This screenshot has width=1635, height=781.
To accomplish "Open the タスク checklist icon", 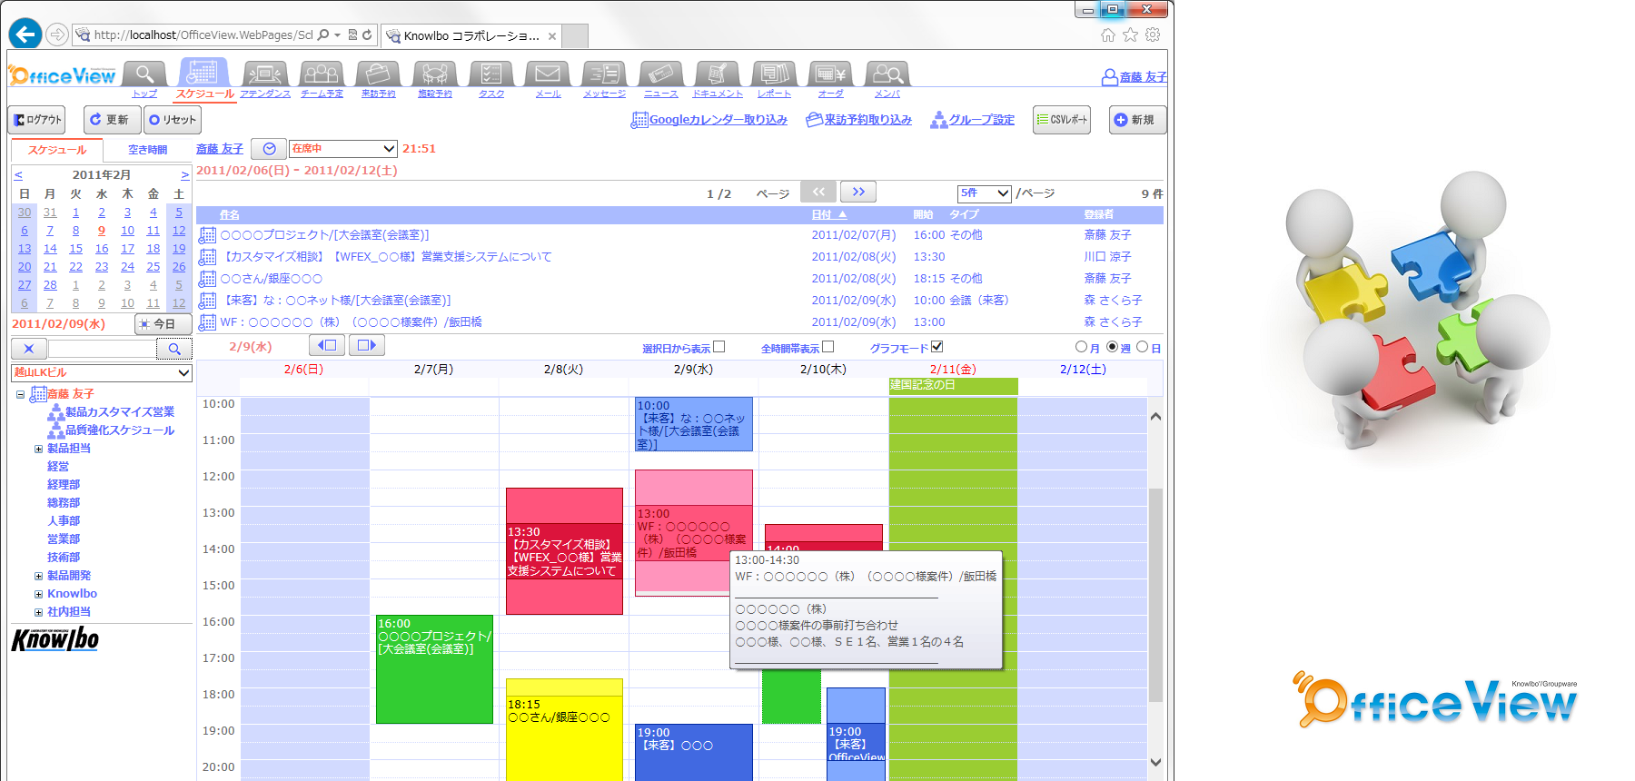I will [491, 74].
